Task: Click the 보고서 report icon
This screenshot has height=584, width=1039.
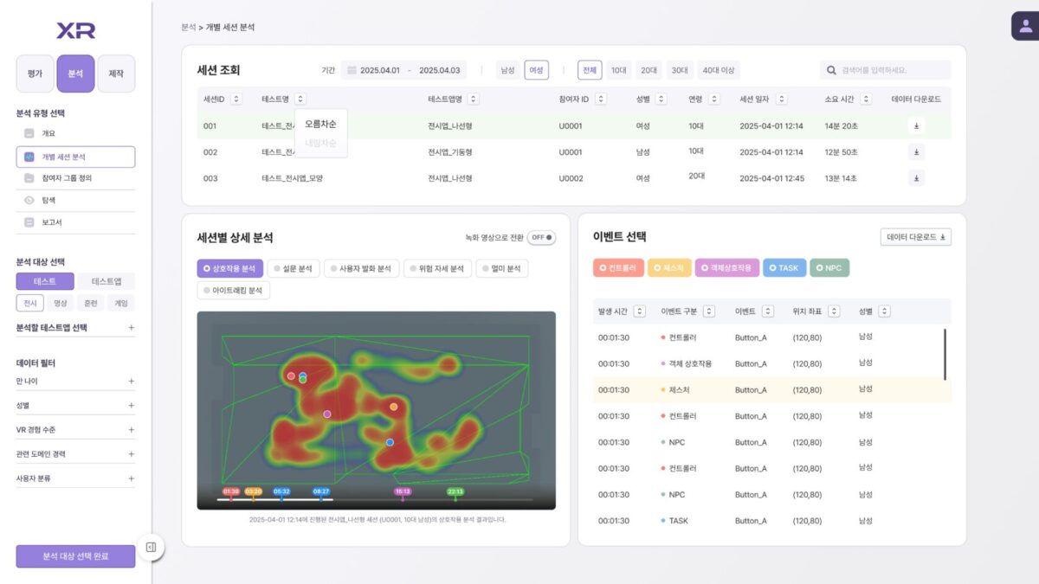Action: [x=29, y=222]
